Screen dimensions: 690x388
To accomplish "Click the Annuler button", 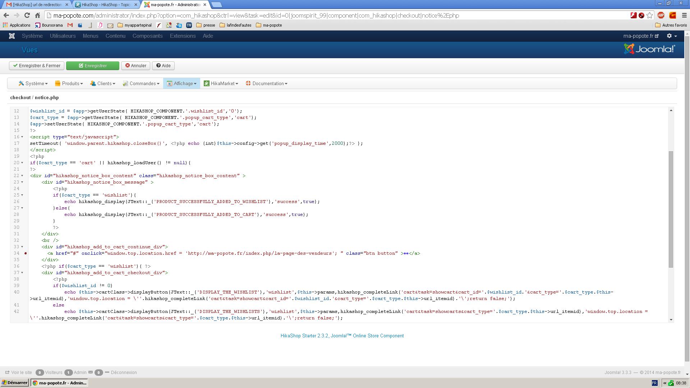I will [x=135, y=66].
